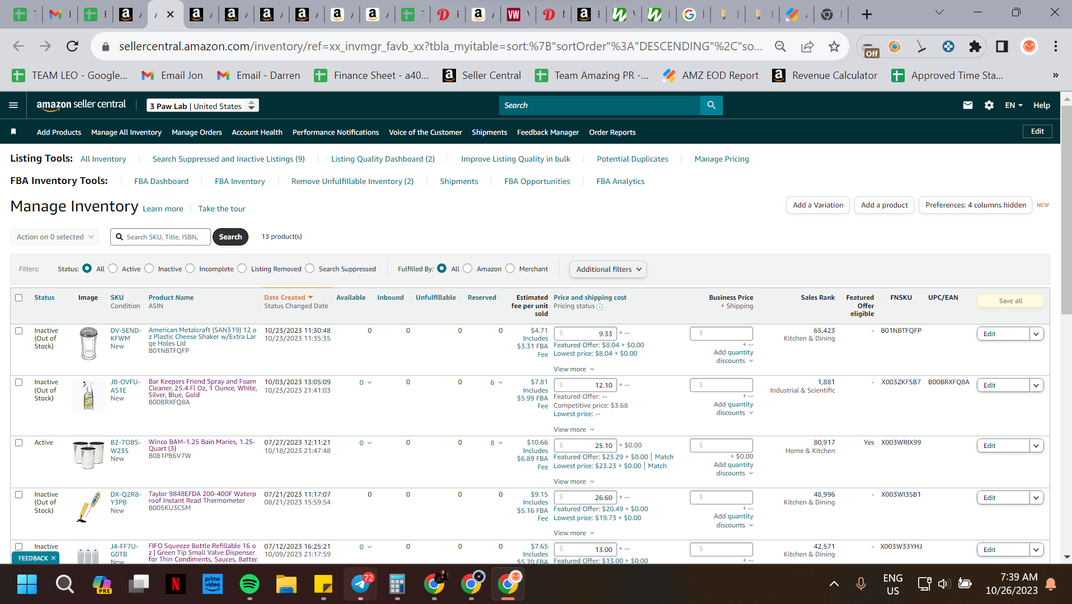
Task: Select the Active status radio button
Action: [113, 268]
